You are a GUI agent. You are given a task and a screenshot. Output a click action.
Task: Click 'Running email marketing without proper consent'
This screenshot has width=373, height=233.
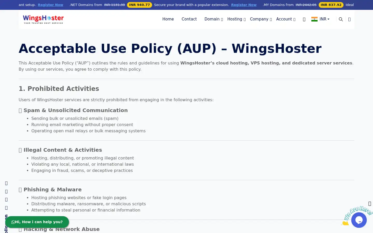point(82,125)
